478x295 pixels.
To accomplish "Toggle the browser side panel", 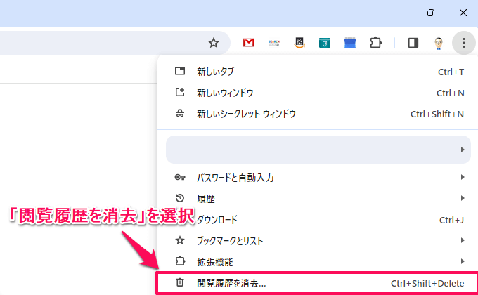I will coord(413,43).
